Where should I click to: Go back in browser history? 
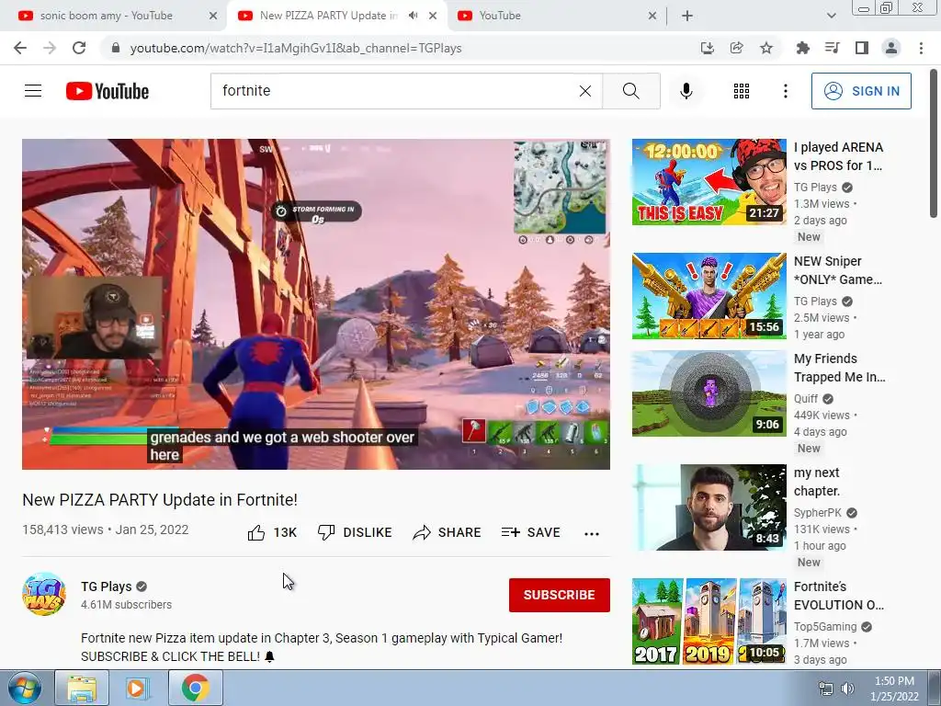(20, 48)
